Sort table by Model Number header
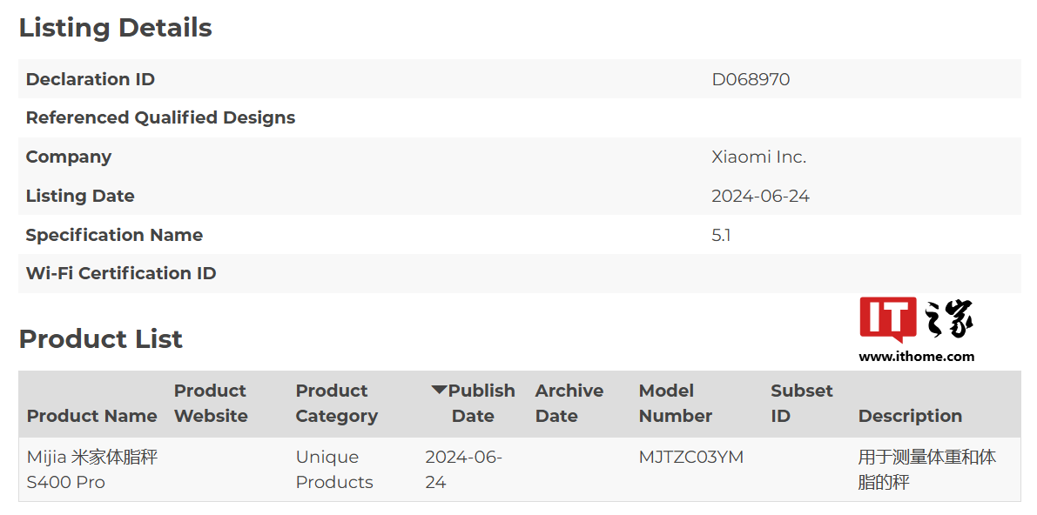 coord(675,404)
